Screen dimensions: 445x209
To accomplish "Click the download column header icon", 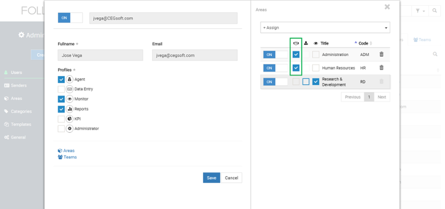I will (x=306, y=43).
